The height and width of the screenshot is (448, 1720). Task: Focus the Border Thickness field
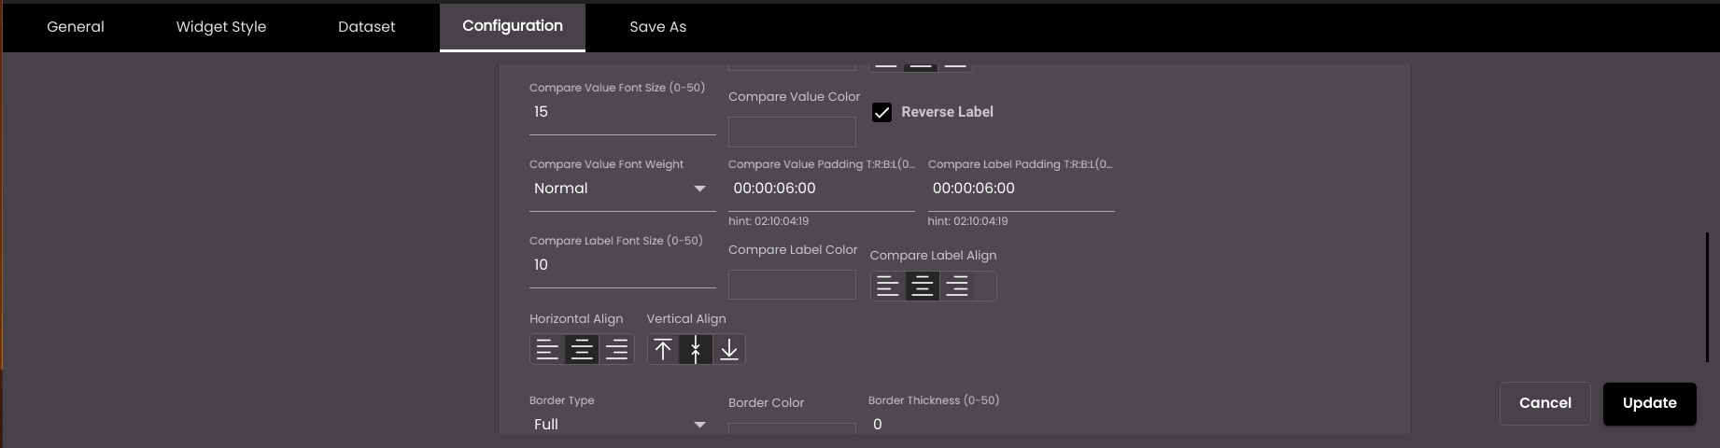click(x=962, y=425)
